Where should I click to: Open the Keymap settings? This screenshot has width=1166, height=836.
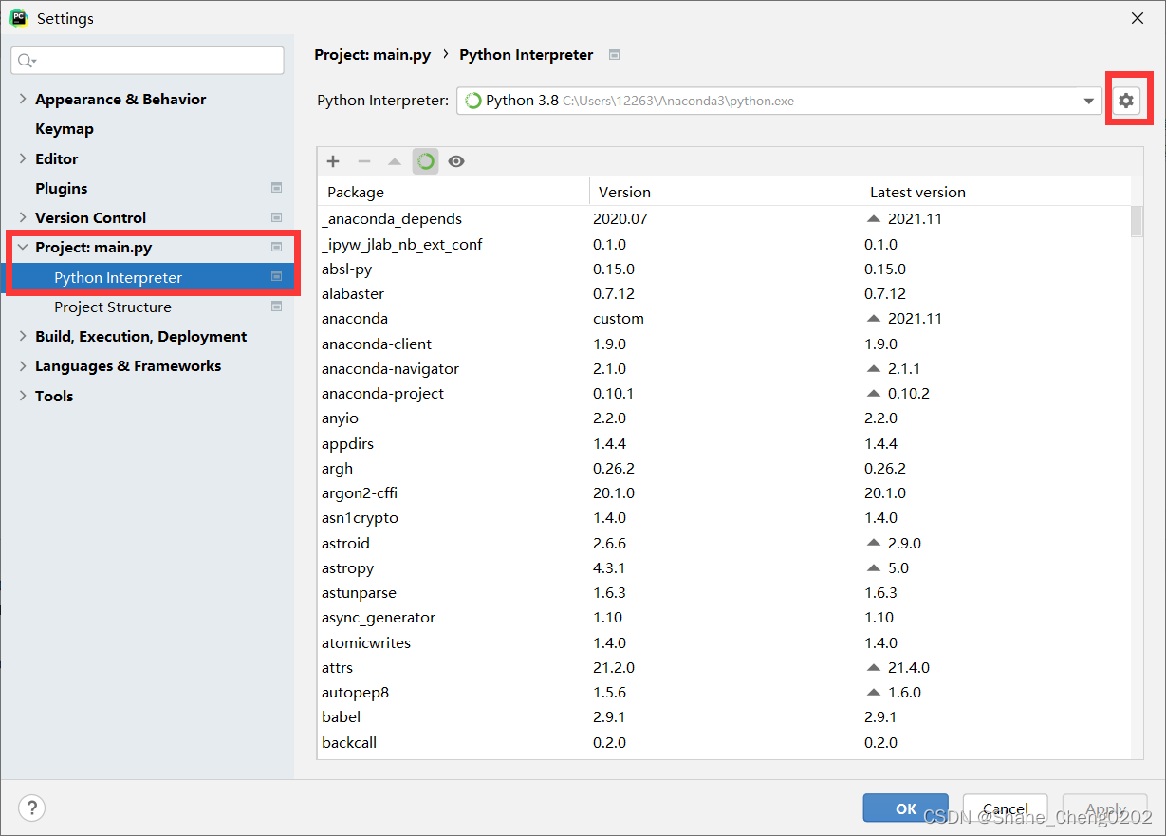[65, 128]
